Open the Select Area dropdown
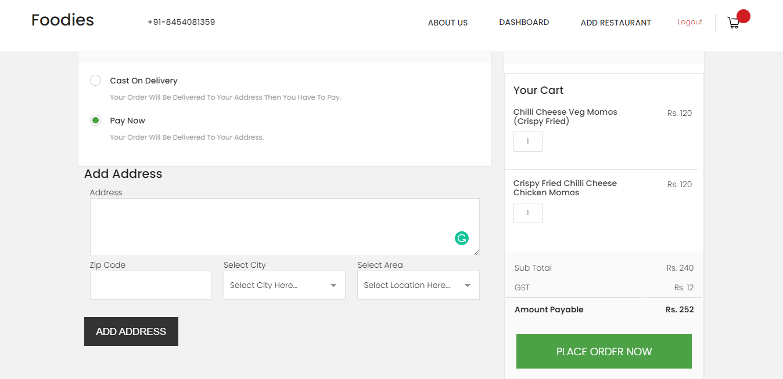783x379 pixels. (x=418, y=285)
